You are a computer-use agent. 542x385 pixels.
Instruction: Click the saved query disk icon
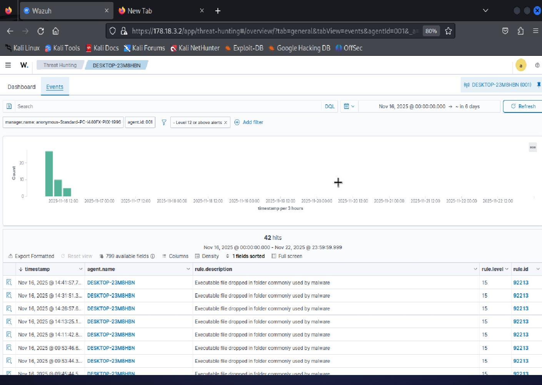click(x=9, y=106)
